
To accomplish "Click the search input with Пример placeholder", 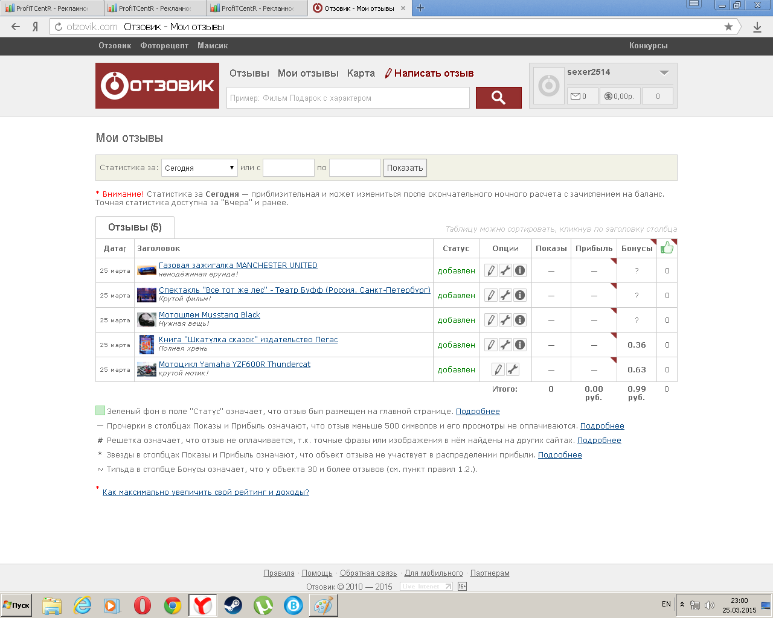I will click(x=348, y=98).
